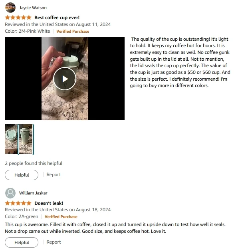Mark William Jaskar's review as Helpful
234x248 pixels.
click(22, 242)
